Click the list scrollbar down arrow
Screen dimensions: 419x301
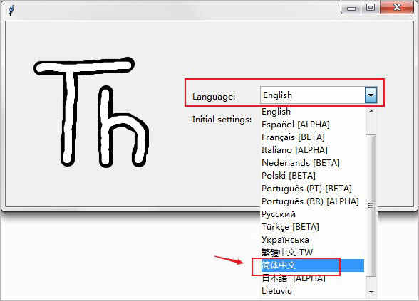click(371, 292)
